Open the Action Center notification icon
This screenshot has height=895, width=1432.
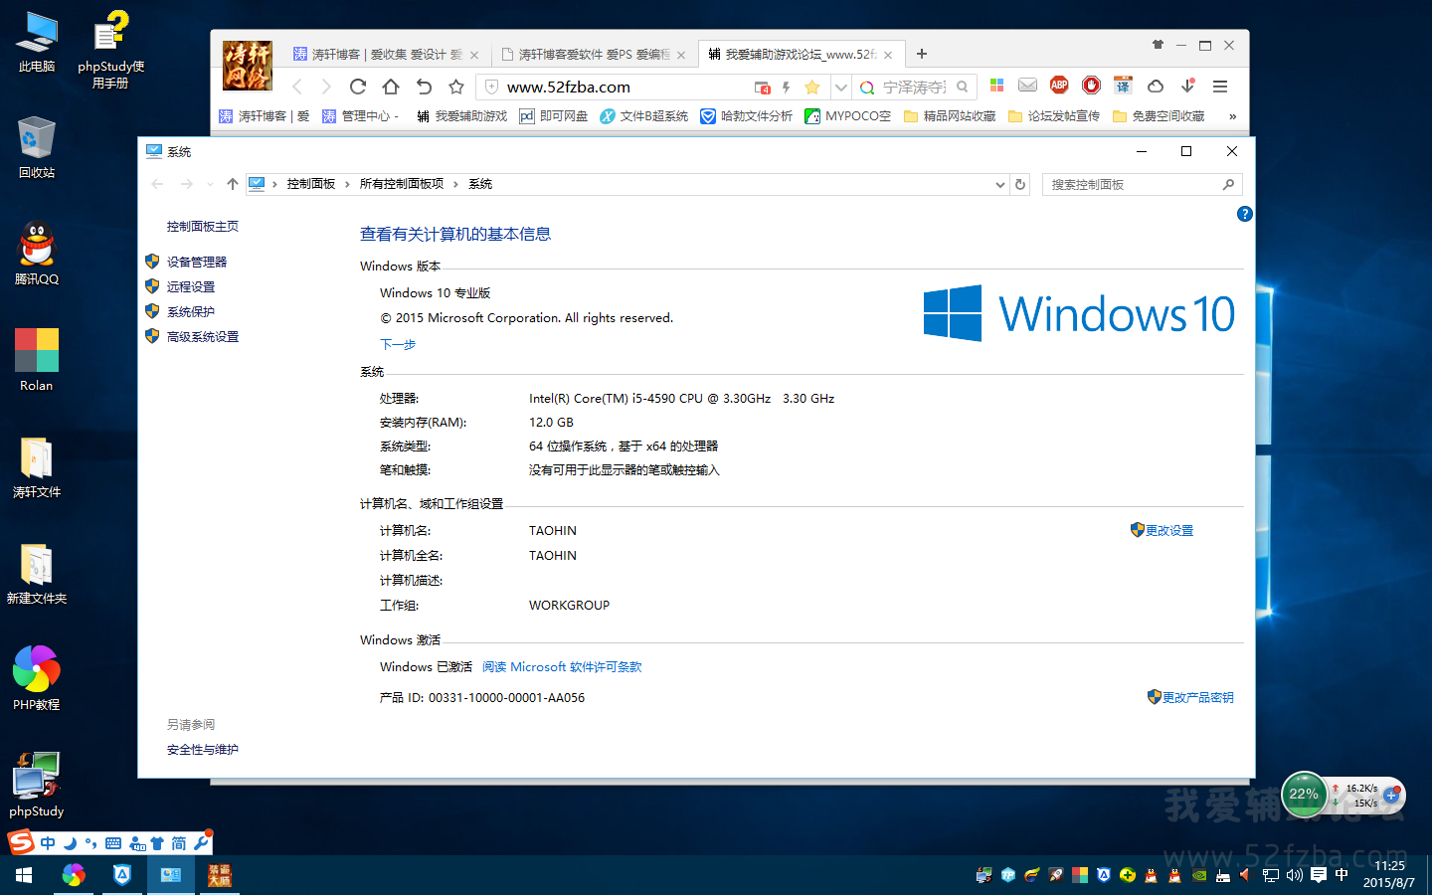[x=1319, y=875]
